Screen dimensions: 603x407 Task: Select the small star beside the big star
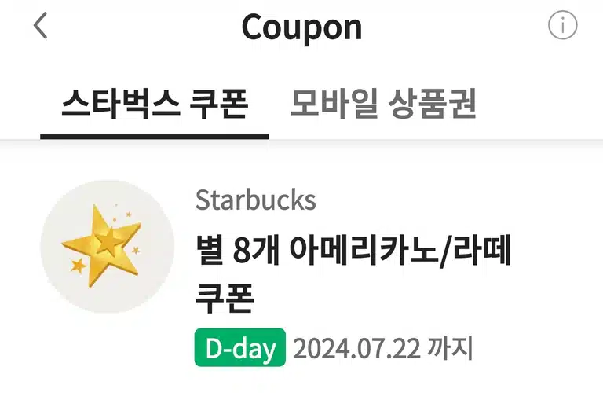pyautogui.click(x=79, y=266)
